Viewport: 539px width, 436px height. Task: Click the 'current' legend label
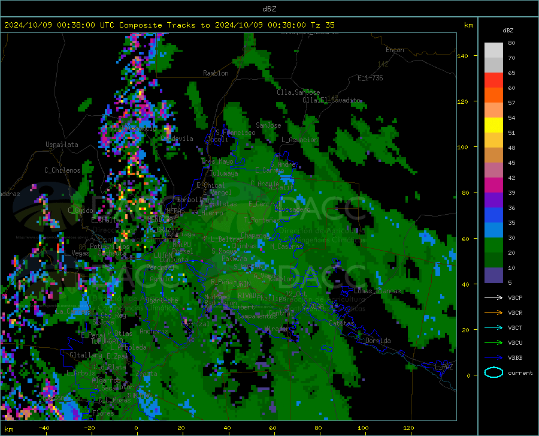[520, 372]
